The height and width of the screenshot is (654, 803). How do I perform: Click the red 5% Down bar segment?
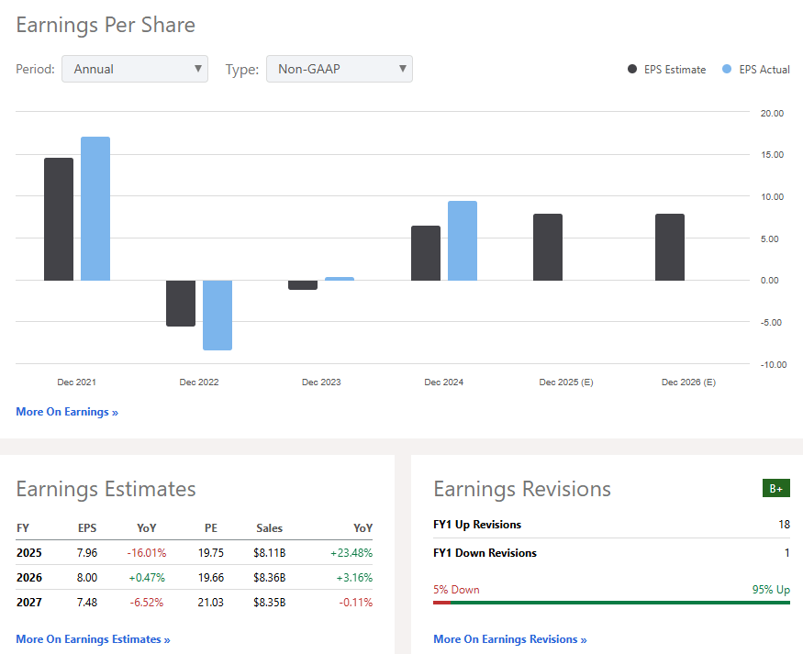441,603
